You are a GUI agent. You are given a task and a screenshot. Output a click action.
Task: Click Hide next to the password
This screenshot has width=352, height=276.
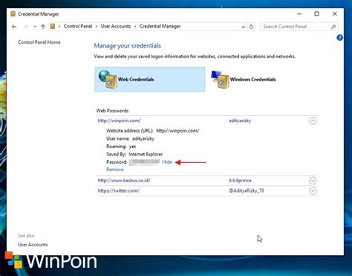[167, 162]
